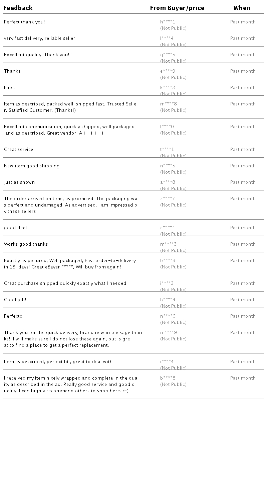Viewport: 267px width, 486px height.
Task: Click the Feedback column header
Action: coord(18,8)
